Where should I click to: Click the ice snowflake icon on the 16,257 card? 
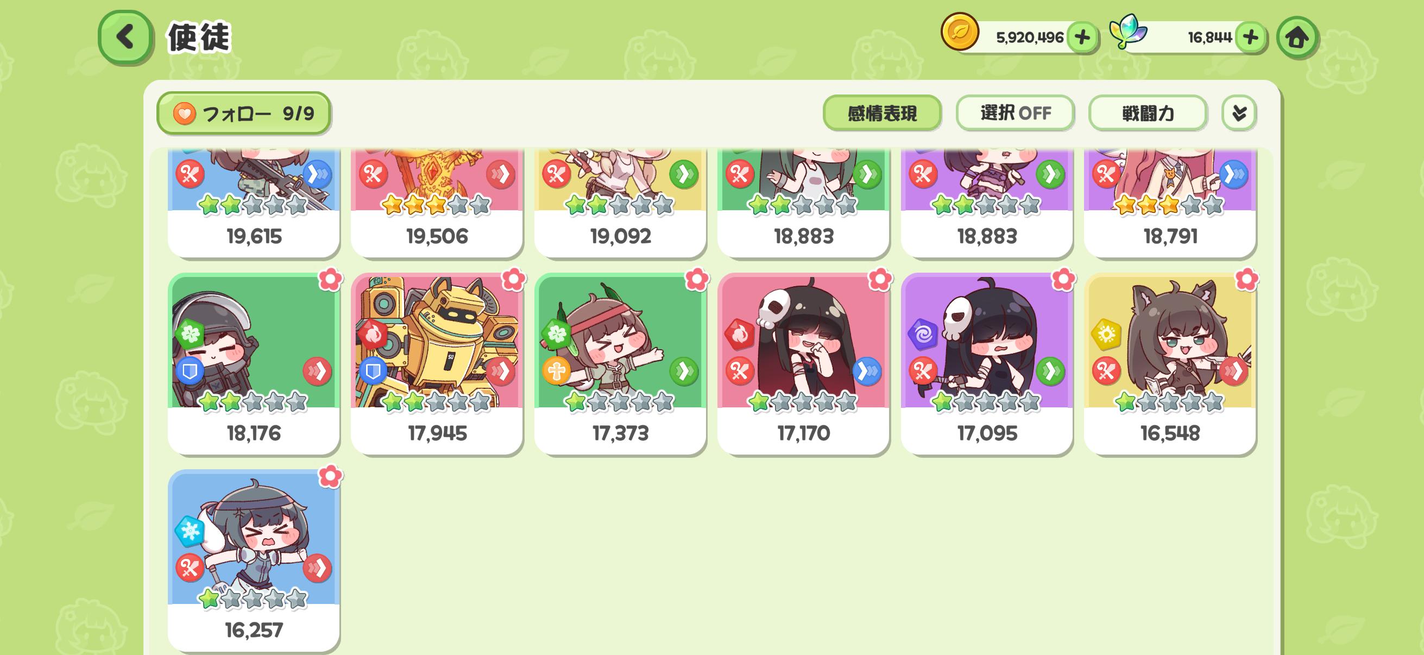(x=190, y=531)
